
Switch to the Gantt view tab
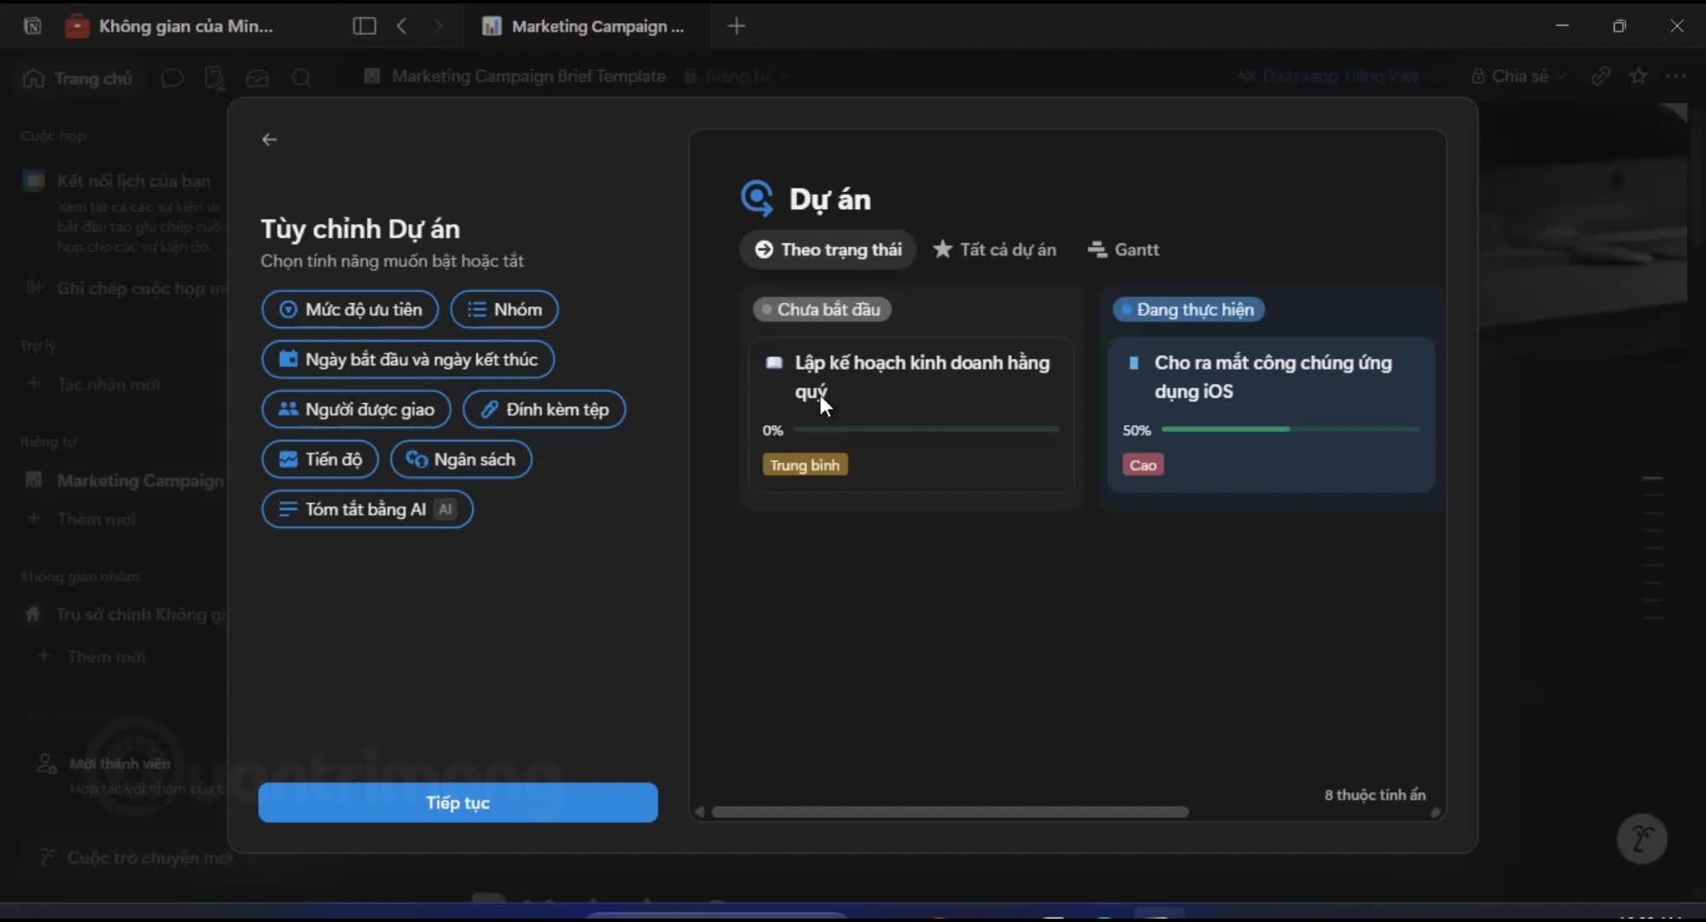[1123, 249]
